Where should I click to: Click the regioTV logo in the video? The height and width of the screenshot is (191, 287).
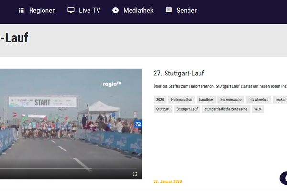pyautogui.click(x=112, y=84)
